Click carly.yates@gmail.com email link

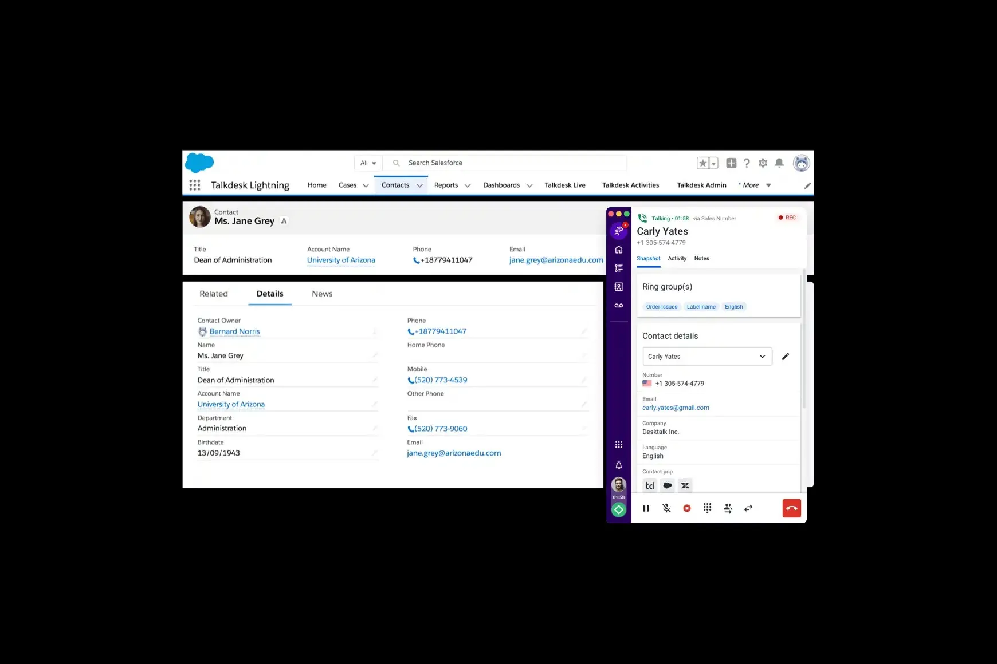pos(676,408)
